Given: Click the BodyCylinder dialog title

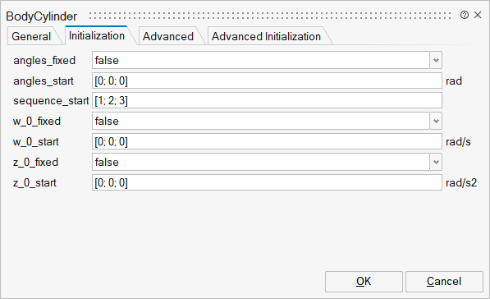Looking at the screenshot, I should click(x=42, y=16).
